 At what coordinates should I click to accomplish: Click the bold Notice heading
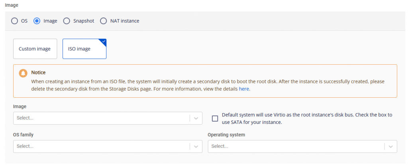point(38,73)
